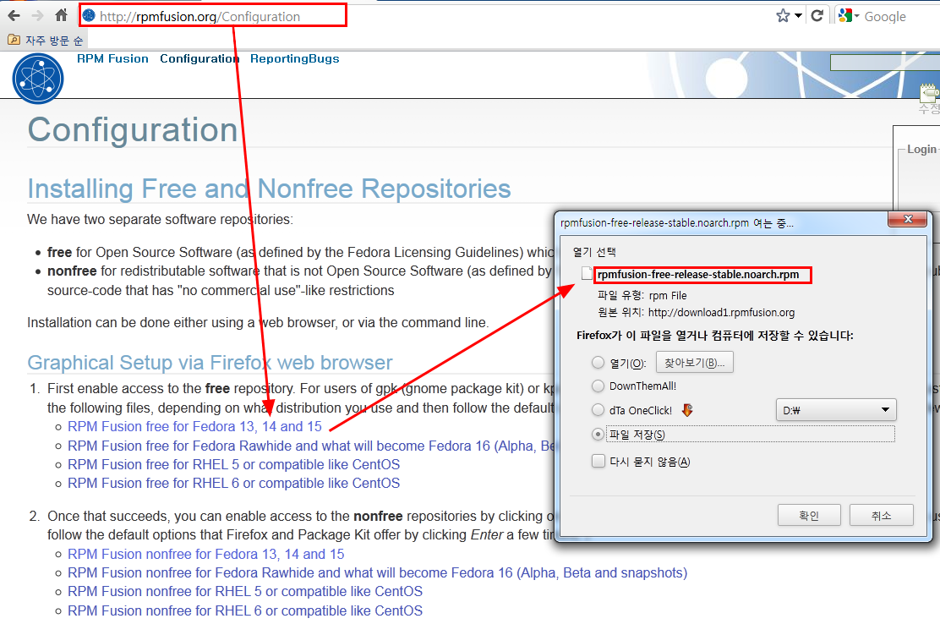Open RPM Fusion nonfree for Fedora Rawhide link

pos(378,572)
